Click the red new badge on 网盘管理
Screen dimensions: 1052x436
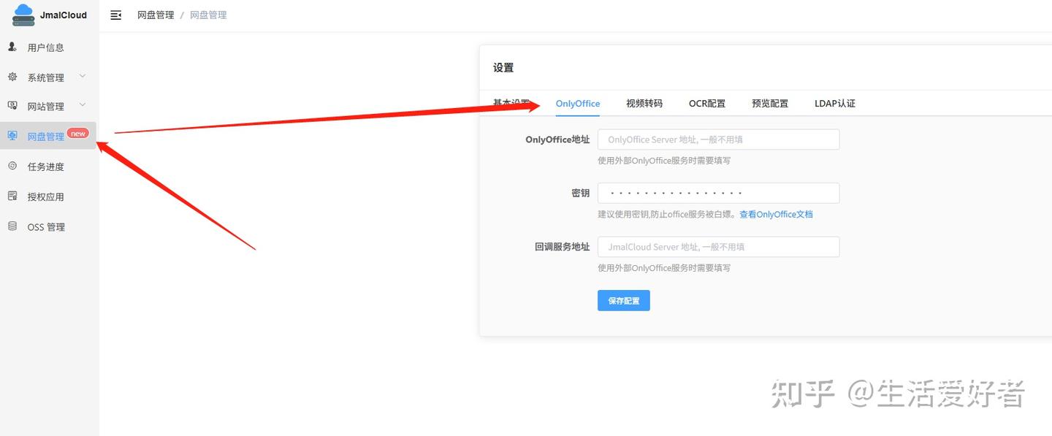point(77,134)
